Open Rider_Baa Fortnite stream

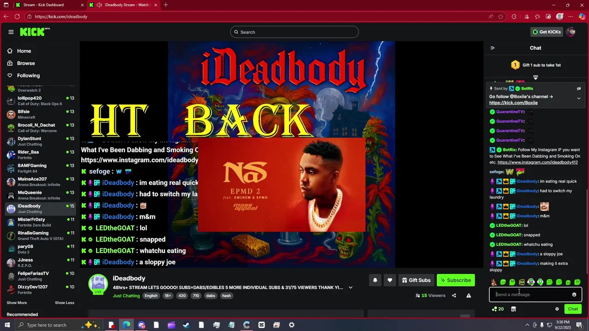(x=40, y=155)
